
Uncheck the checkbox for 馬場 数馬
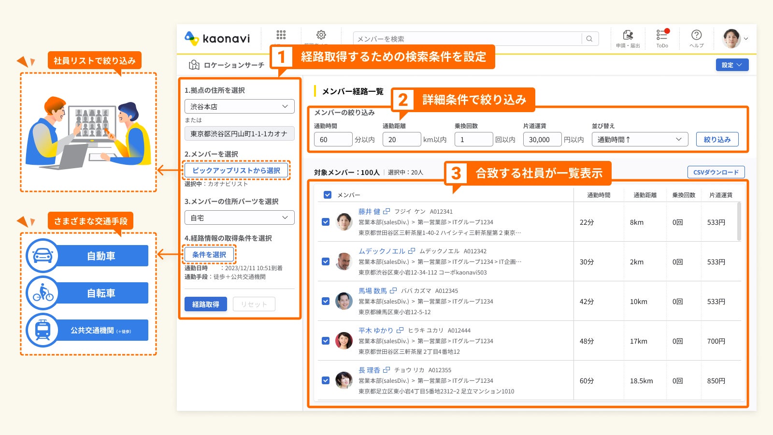tap(326, 301)
